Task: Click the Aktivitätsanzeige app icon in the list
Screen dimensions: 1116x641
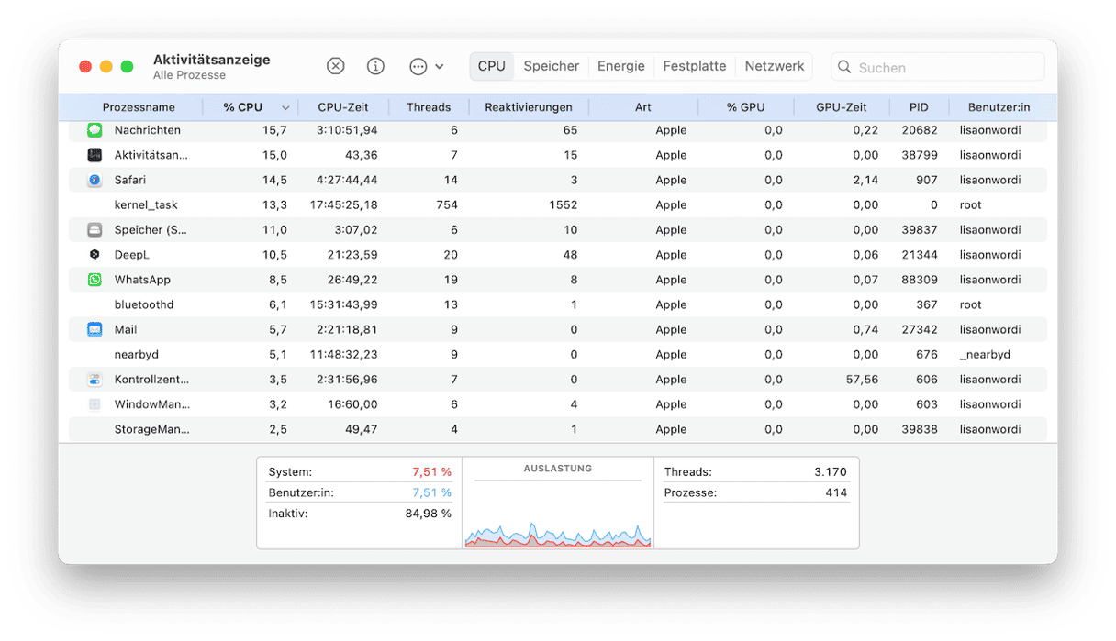Action: pyautogui.click(x=95, y=155)
